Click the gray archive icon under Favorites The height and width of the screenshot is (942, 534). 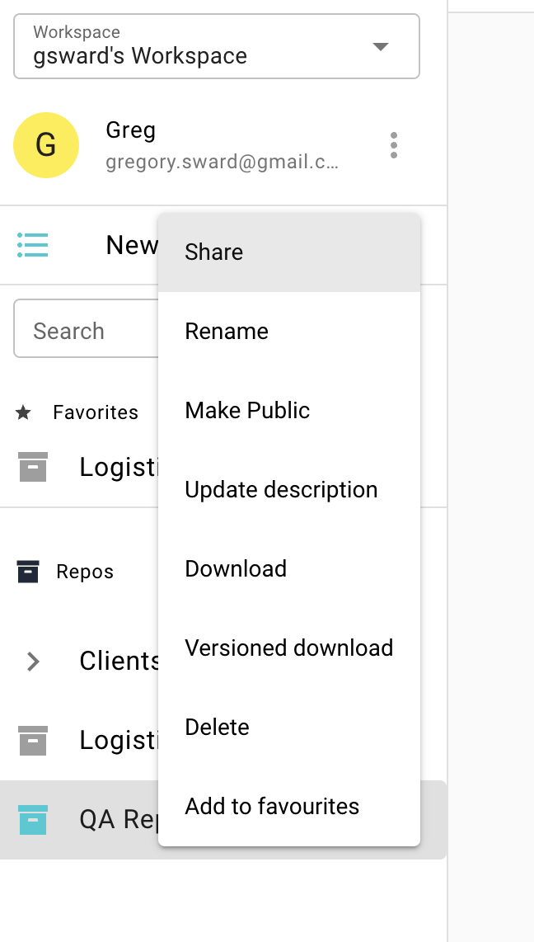point(32,467)
